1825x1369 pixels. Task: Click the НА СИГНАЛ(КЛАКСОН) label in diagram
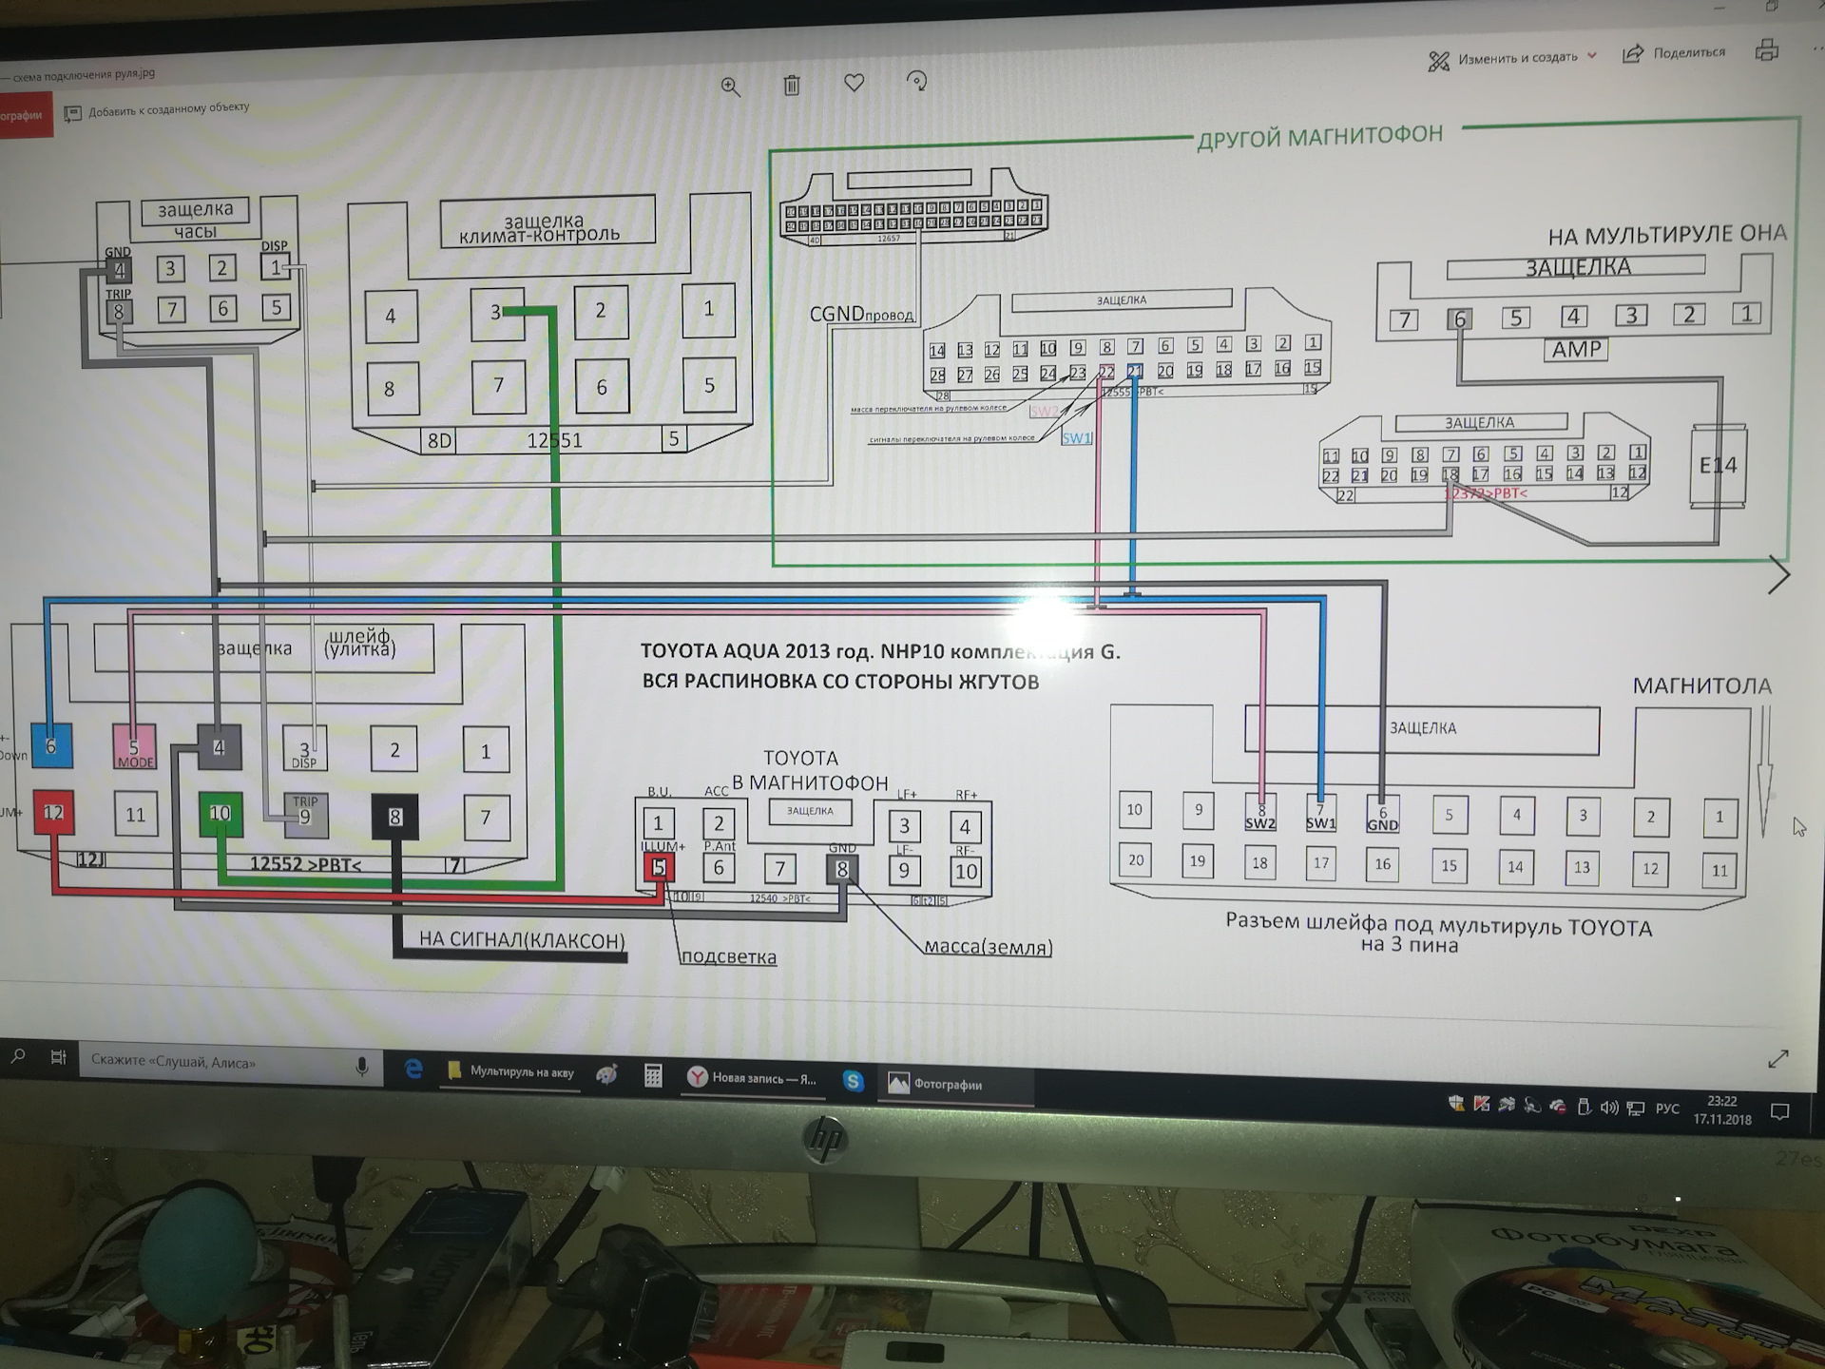[522, 940]
